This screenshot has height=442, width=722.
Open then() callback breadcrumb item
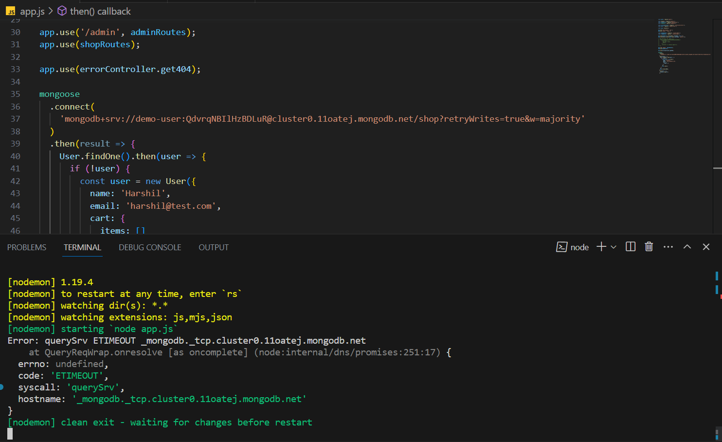pyautogui.click(x=100, y=11)
